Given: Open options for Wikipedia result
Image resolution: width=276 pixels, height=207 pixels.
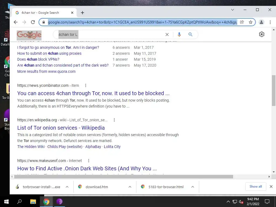Looking at the screenshot, I should (114, 120).
